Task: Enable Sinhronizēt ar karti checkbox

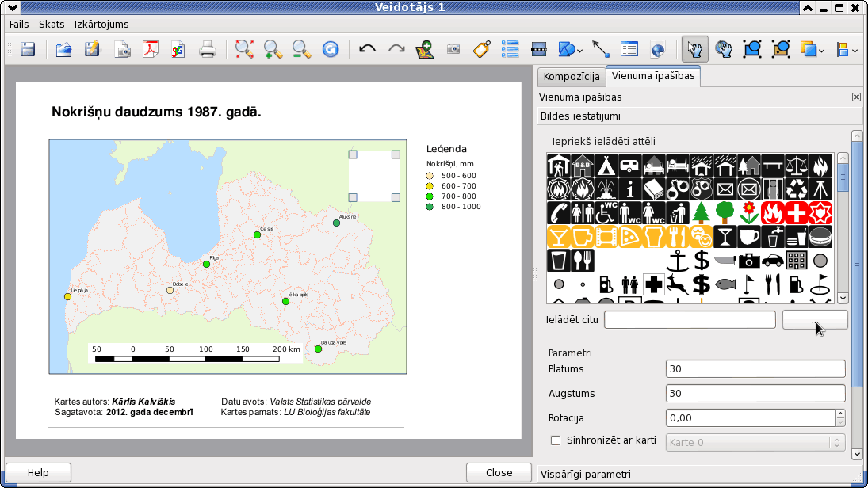Action: tap(555, 440)
